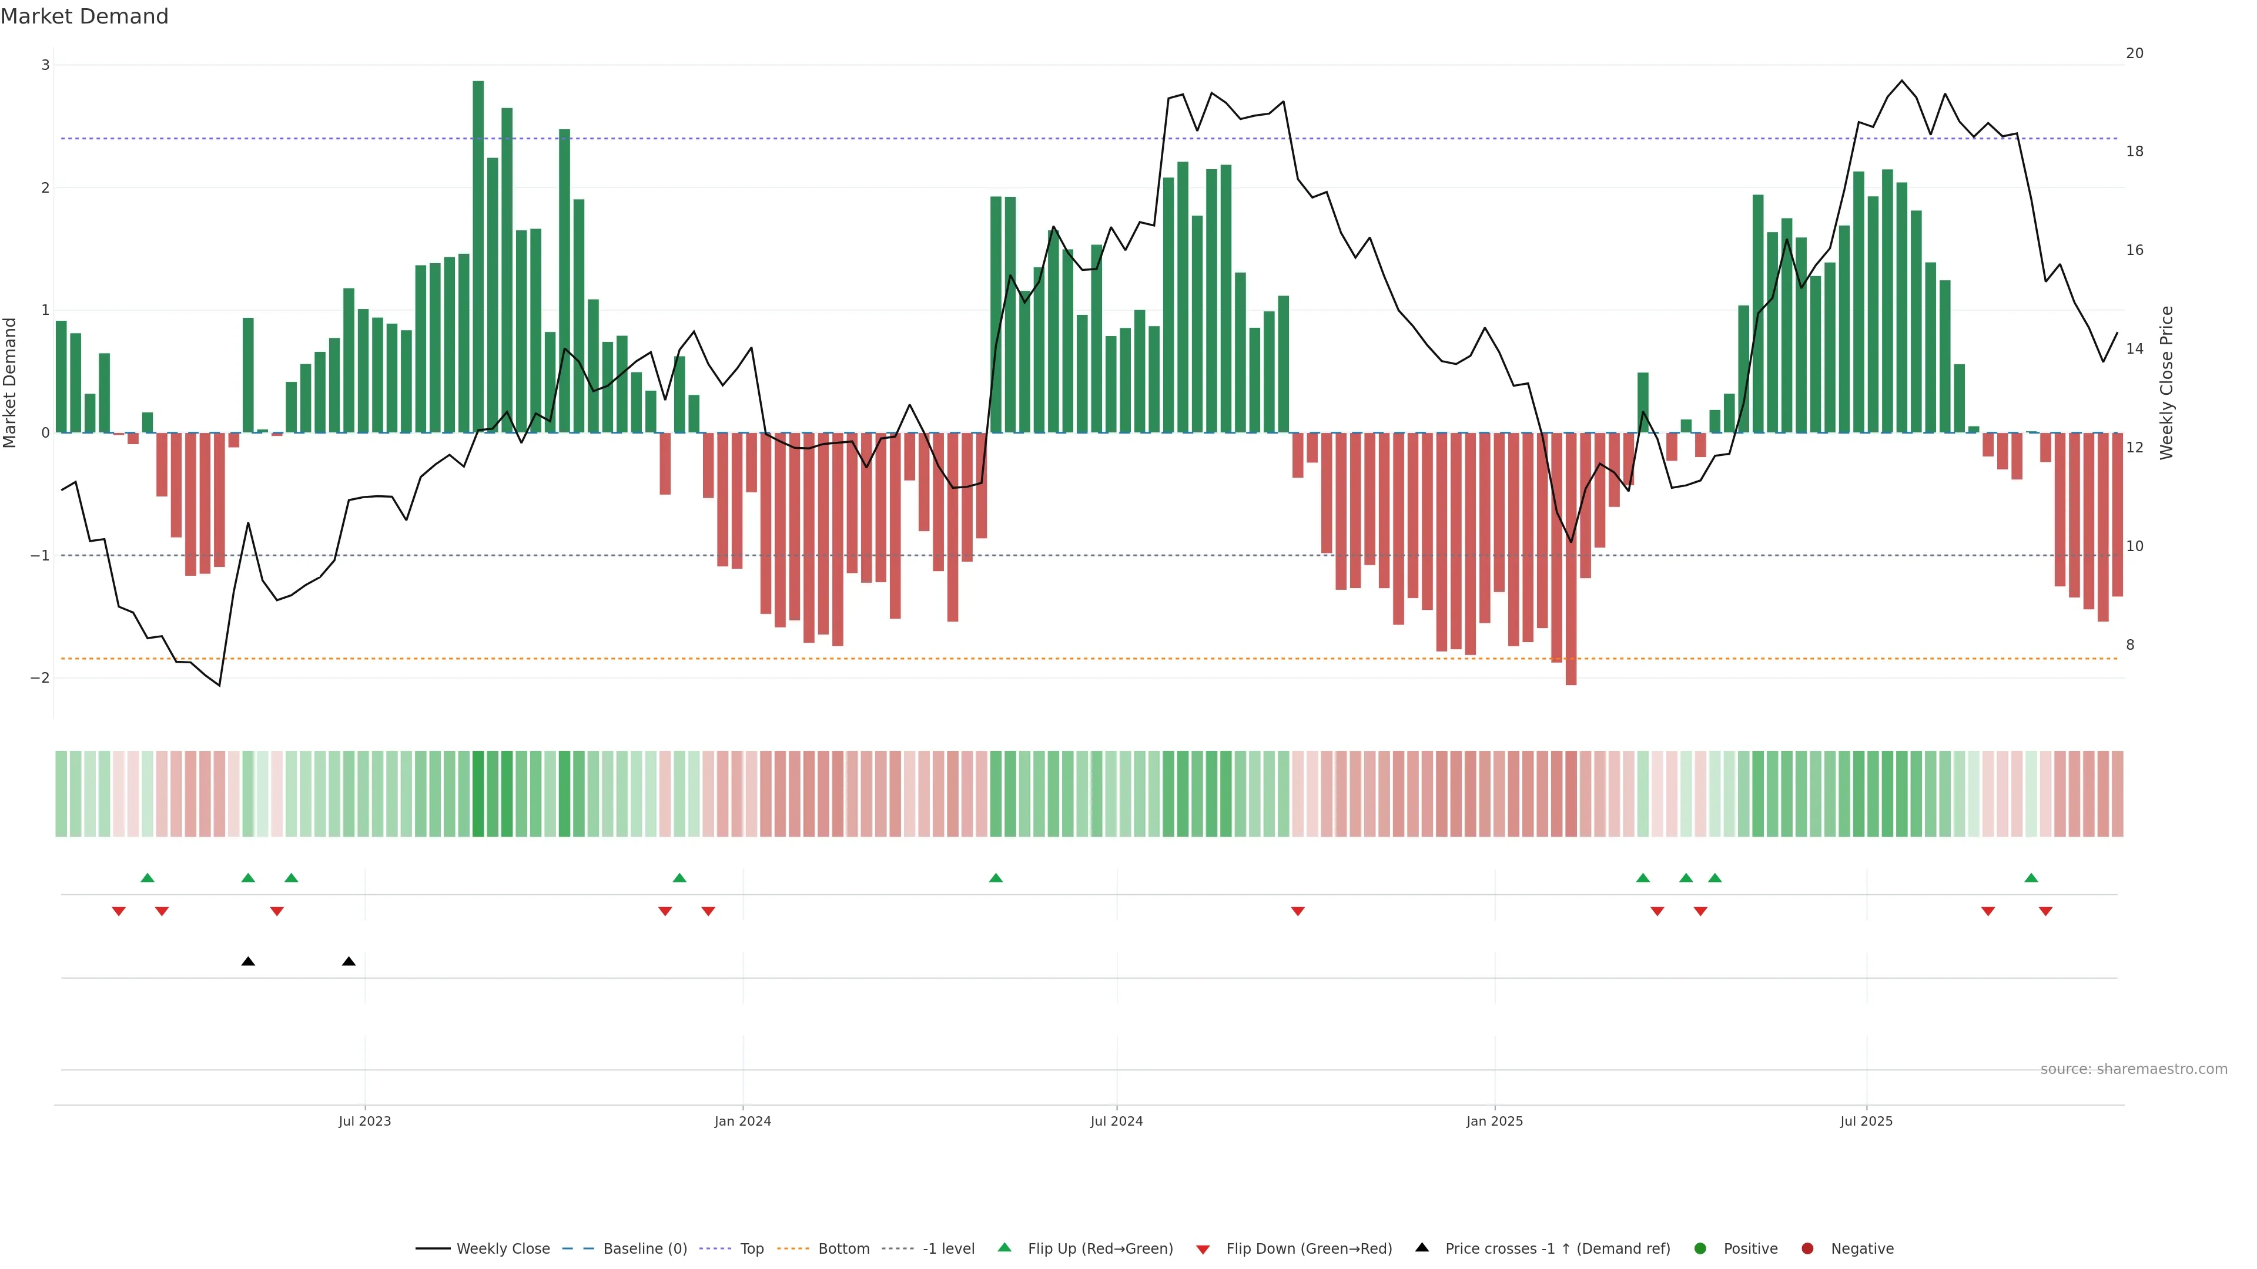
Task: Click last green flip-up marker near late 2025
Action: click(2031, 878)
